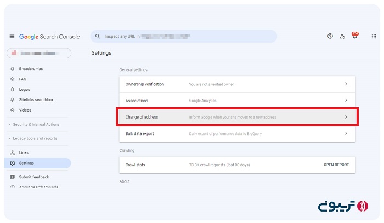Focus the Inspect any URL search field

[184, 37]
